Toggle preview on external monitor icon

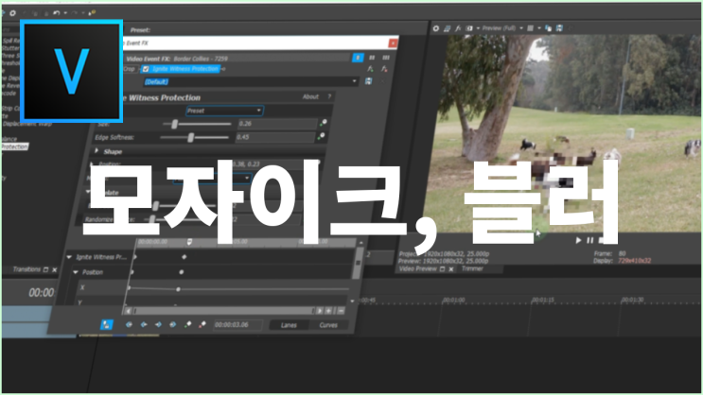447,28
